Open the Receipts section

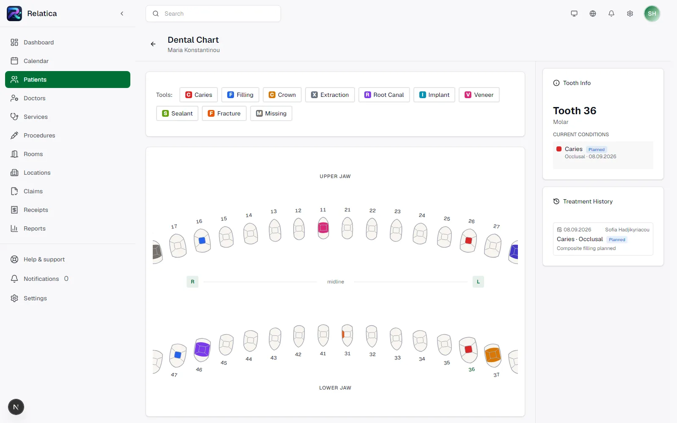pos(68,210)
